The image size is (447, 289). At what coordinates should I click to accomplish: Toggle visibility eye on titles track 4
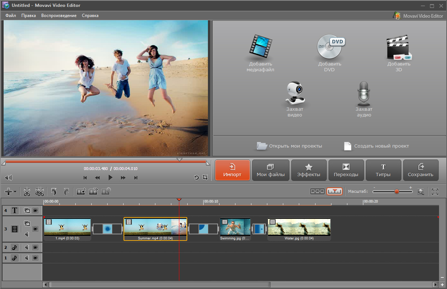pos(35,210)
